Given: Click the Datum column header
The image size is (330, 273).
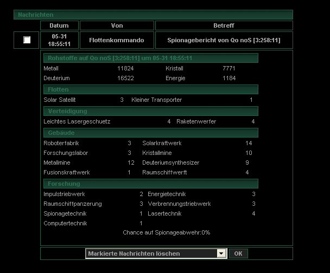Looking at the screenshot, I should click(x=59, y=25).
